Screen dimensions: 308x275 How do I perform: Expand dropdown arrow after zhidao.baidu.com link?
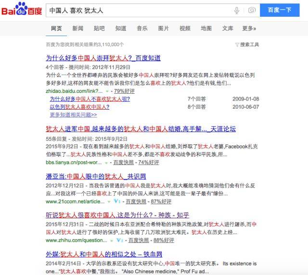click(x=107, y=91)
